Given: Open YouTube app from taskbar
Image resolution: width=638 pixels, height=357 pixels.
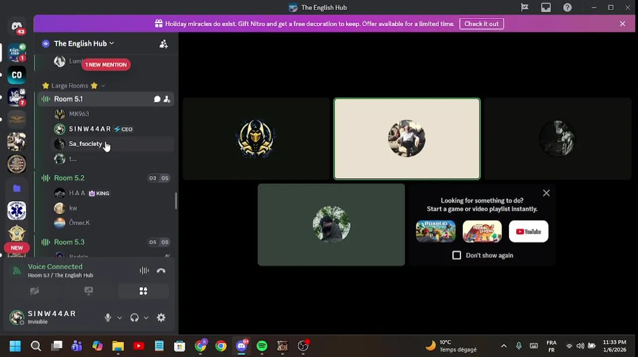Looking at the screenshot, I should pos(139,346).
